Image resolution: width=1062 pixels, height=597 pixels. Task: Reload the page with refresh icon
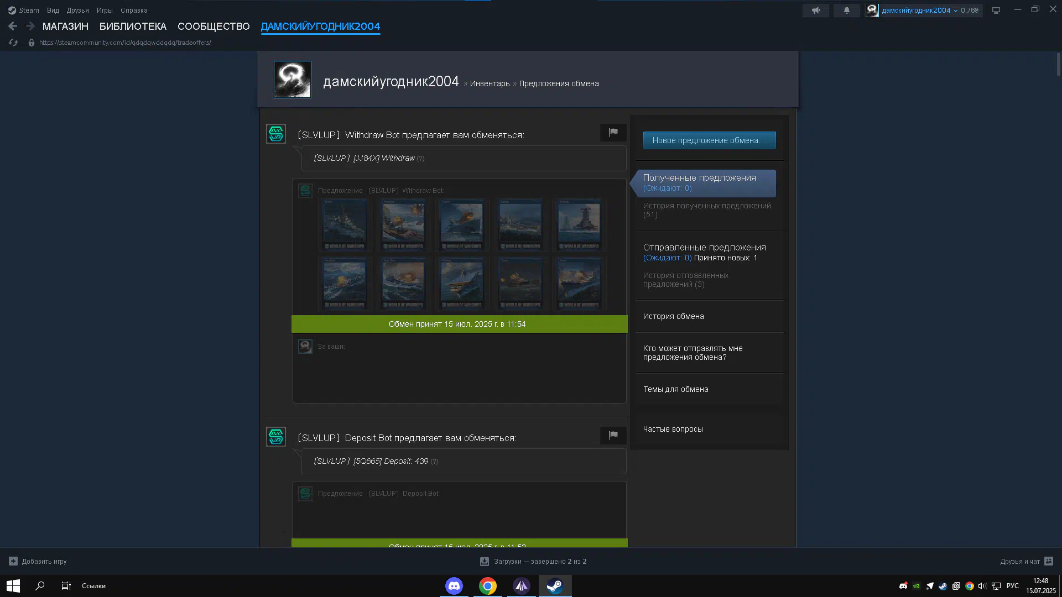(13, 43)
